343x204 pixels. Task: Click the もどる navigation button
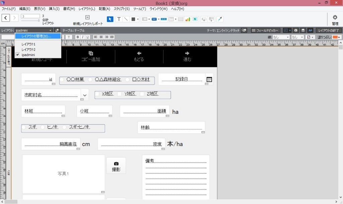139,56
